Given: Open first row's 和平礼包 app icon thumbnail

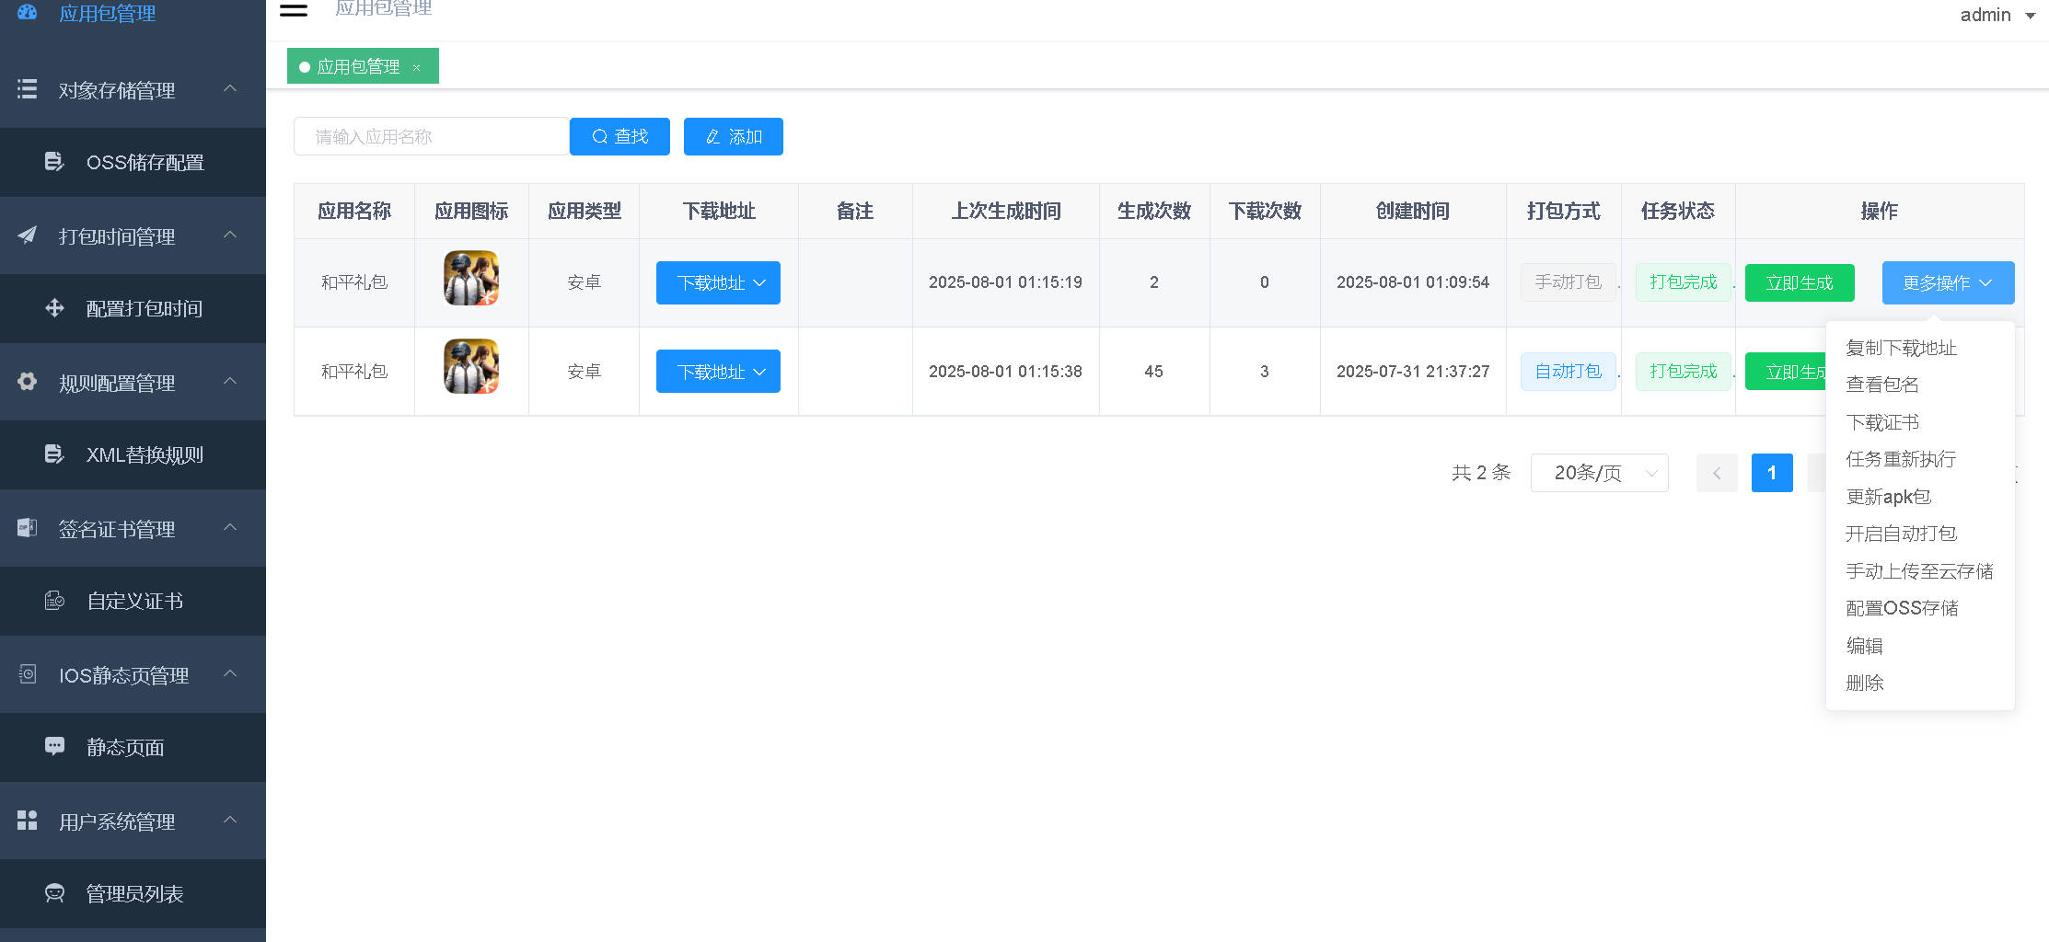Looking at the screenshot, I should (x=470, y=279).
